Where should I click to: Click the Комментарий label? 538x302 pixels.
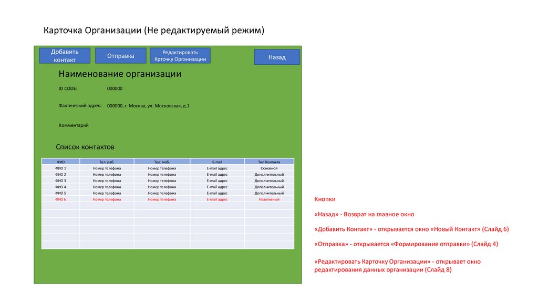(x=74, y=125)
